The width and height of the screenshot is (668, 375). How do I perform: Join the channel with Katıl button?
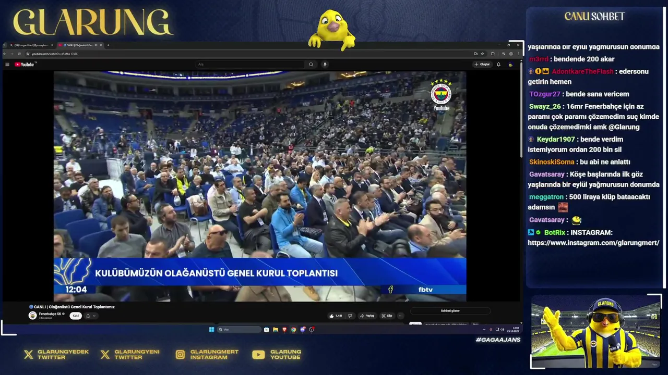pos(76,316)
